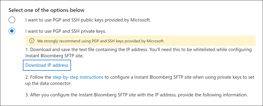263x106 pixels.
Task: Click the label "I want to use PGP and SSH private keys"
Action: coord(65,31)
